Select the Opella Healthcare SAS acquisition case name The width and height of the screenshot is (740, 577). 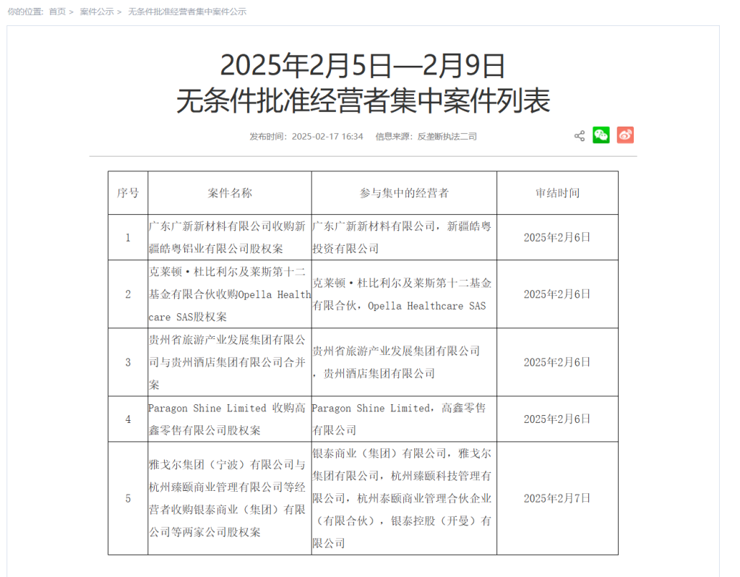click(x=229, y=294)
